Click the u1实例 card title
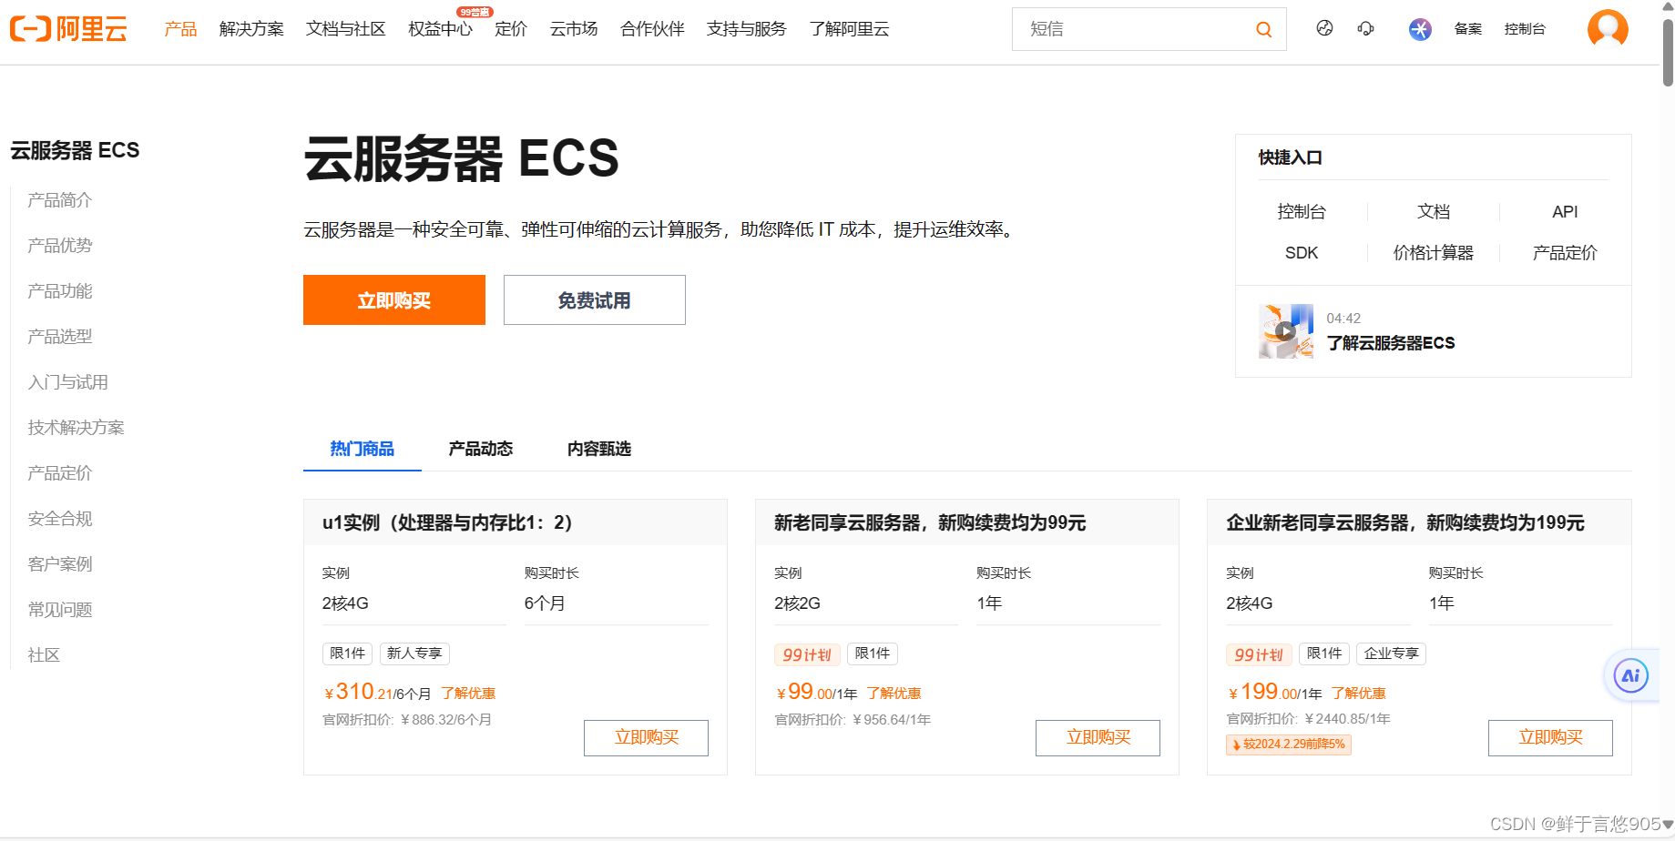Viewport: 1675px width, 841px height. [x=447, y=522]
